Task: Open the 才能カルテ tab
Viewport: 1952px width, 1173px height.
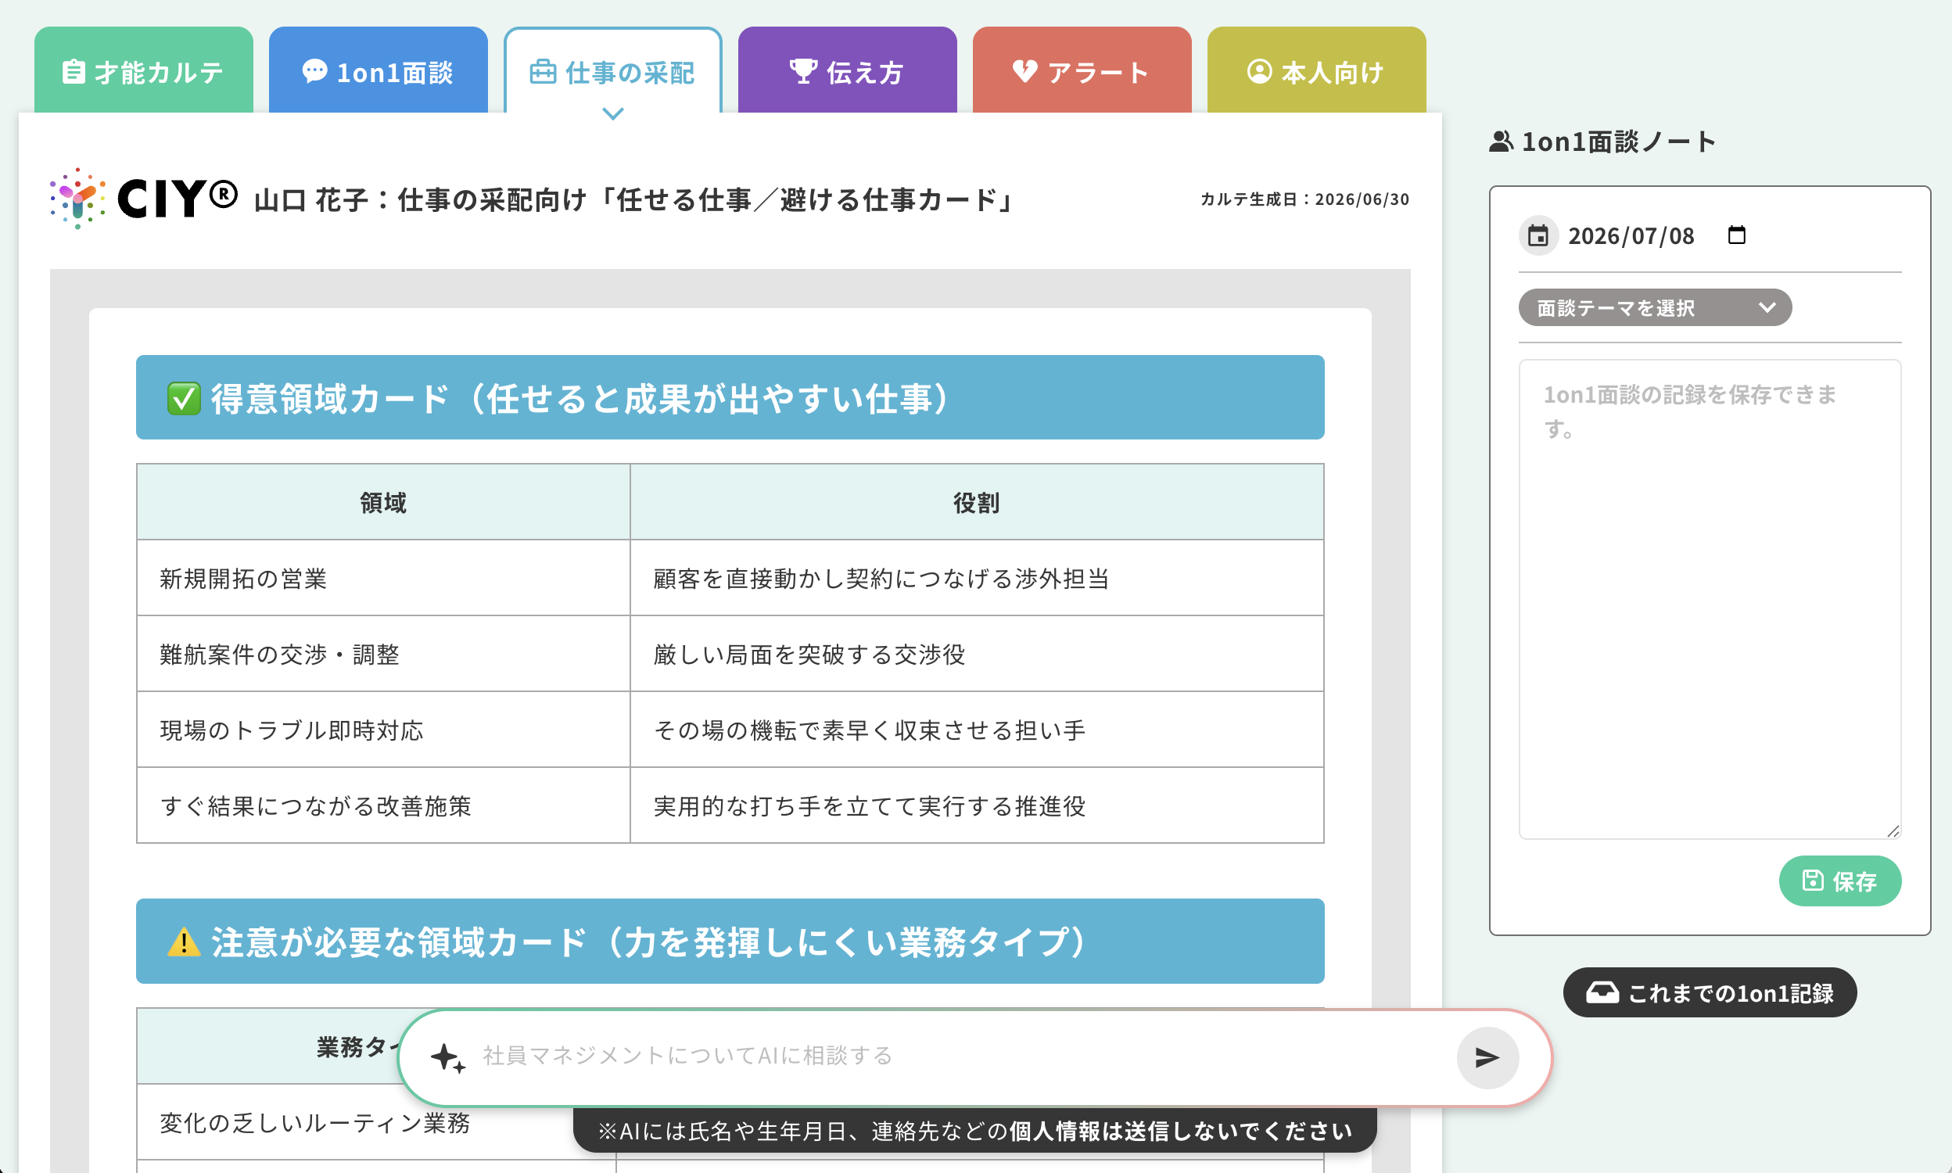Action: click(144, 71)
